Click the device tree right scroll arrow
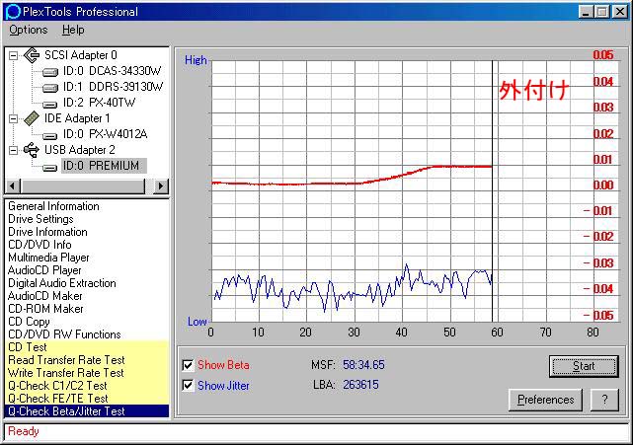Viewport: 633px width, 445px height. coord(161,185)
